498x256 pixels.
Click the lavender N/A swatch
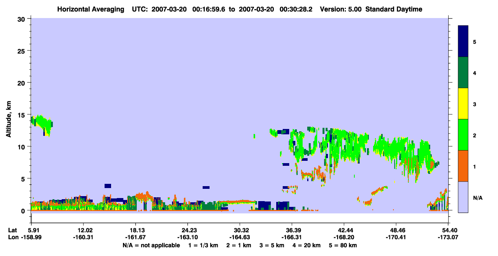click(463, 197)
